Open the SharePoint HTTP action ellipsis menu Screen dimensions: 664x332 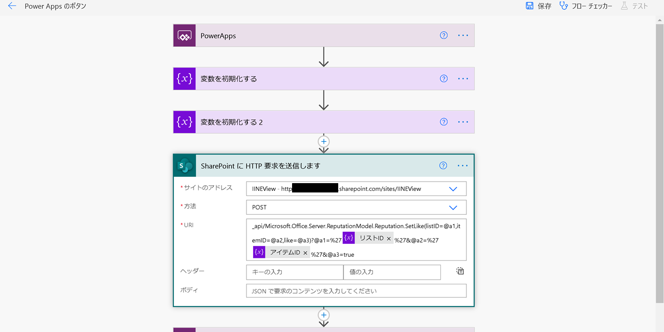click(463, 166)
